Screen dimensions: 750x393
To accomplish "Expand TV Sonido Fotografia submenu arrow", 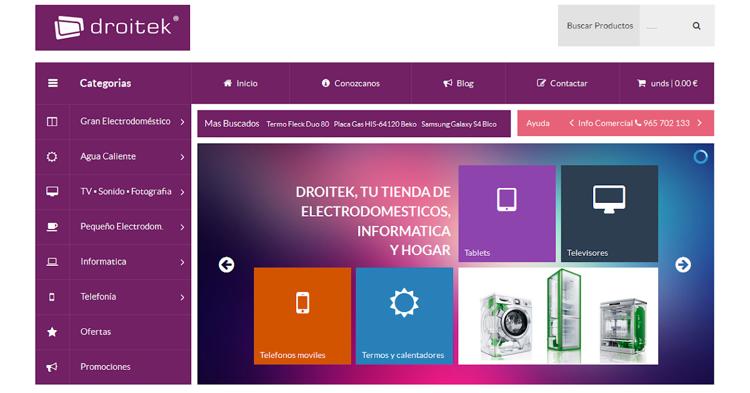I will click(x=182, y=192).
